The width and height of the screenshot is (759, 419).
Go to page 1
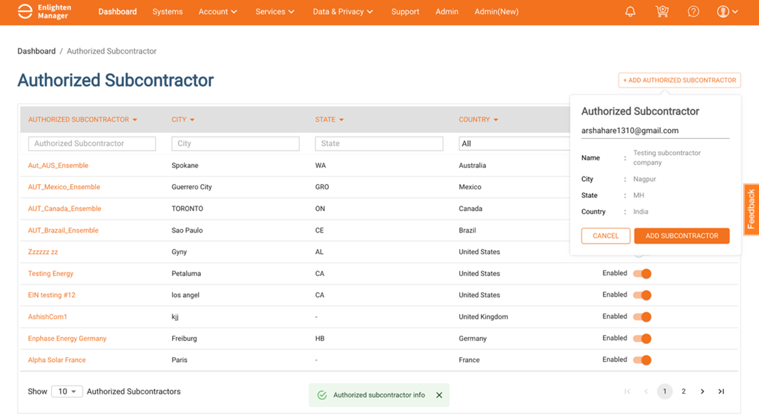coord(665,392)
